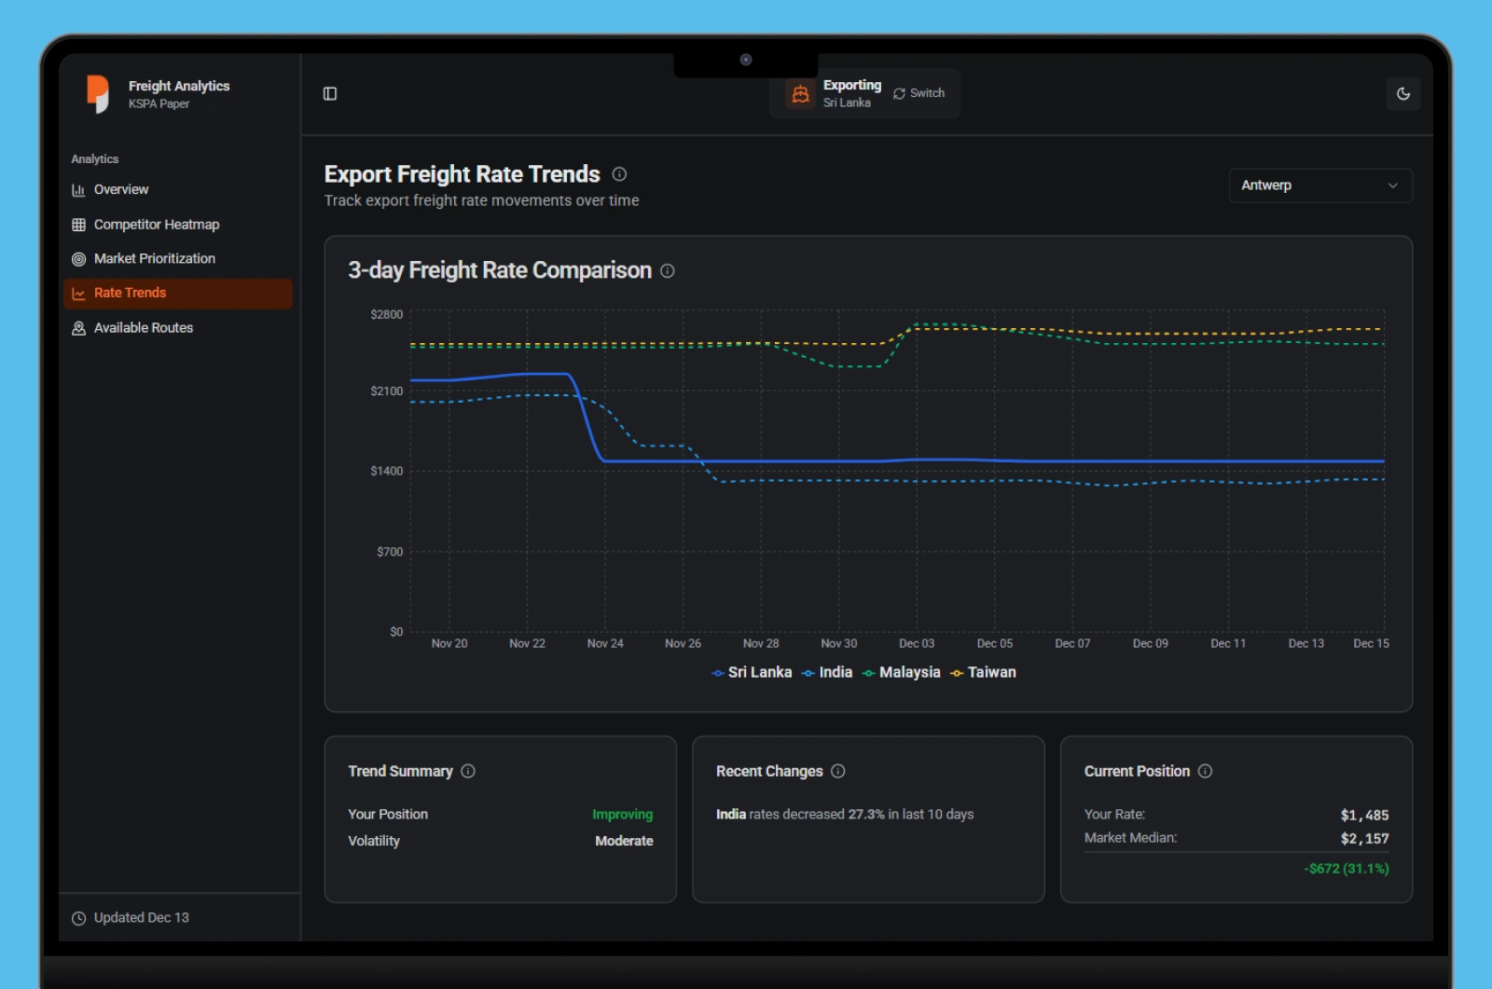
Task: Click the Exporting Sri Lanka ship icon
Action: coord(800,94)
